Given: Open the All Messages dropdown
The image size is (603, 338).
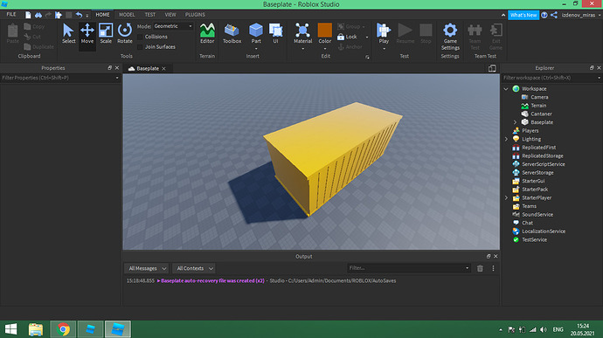Looking at the screenshot, I should 148,268.
